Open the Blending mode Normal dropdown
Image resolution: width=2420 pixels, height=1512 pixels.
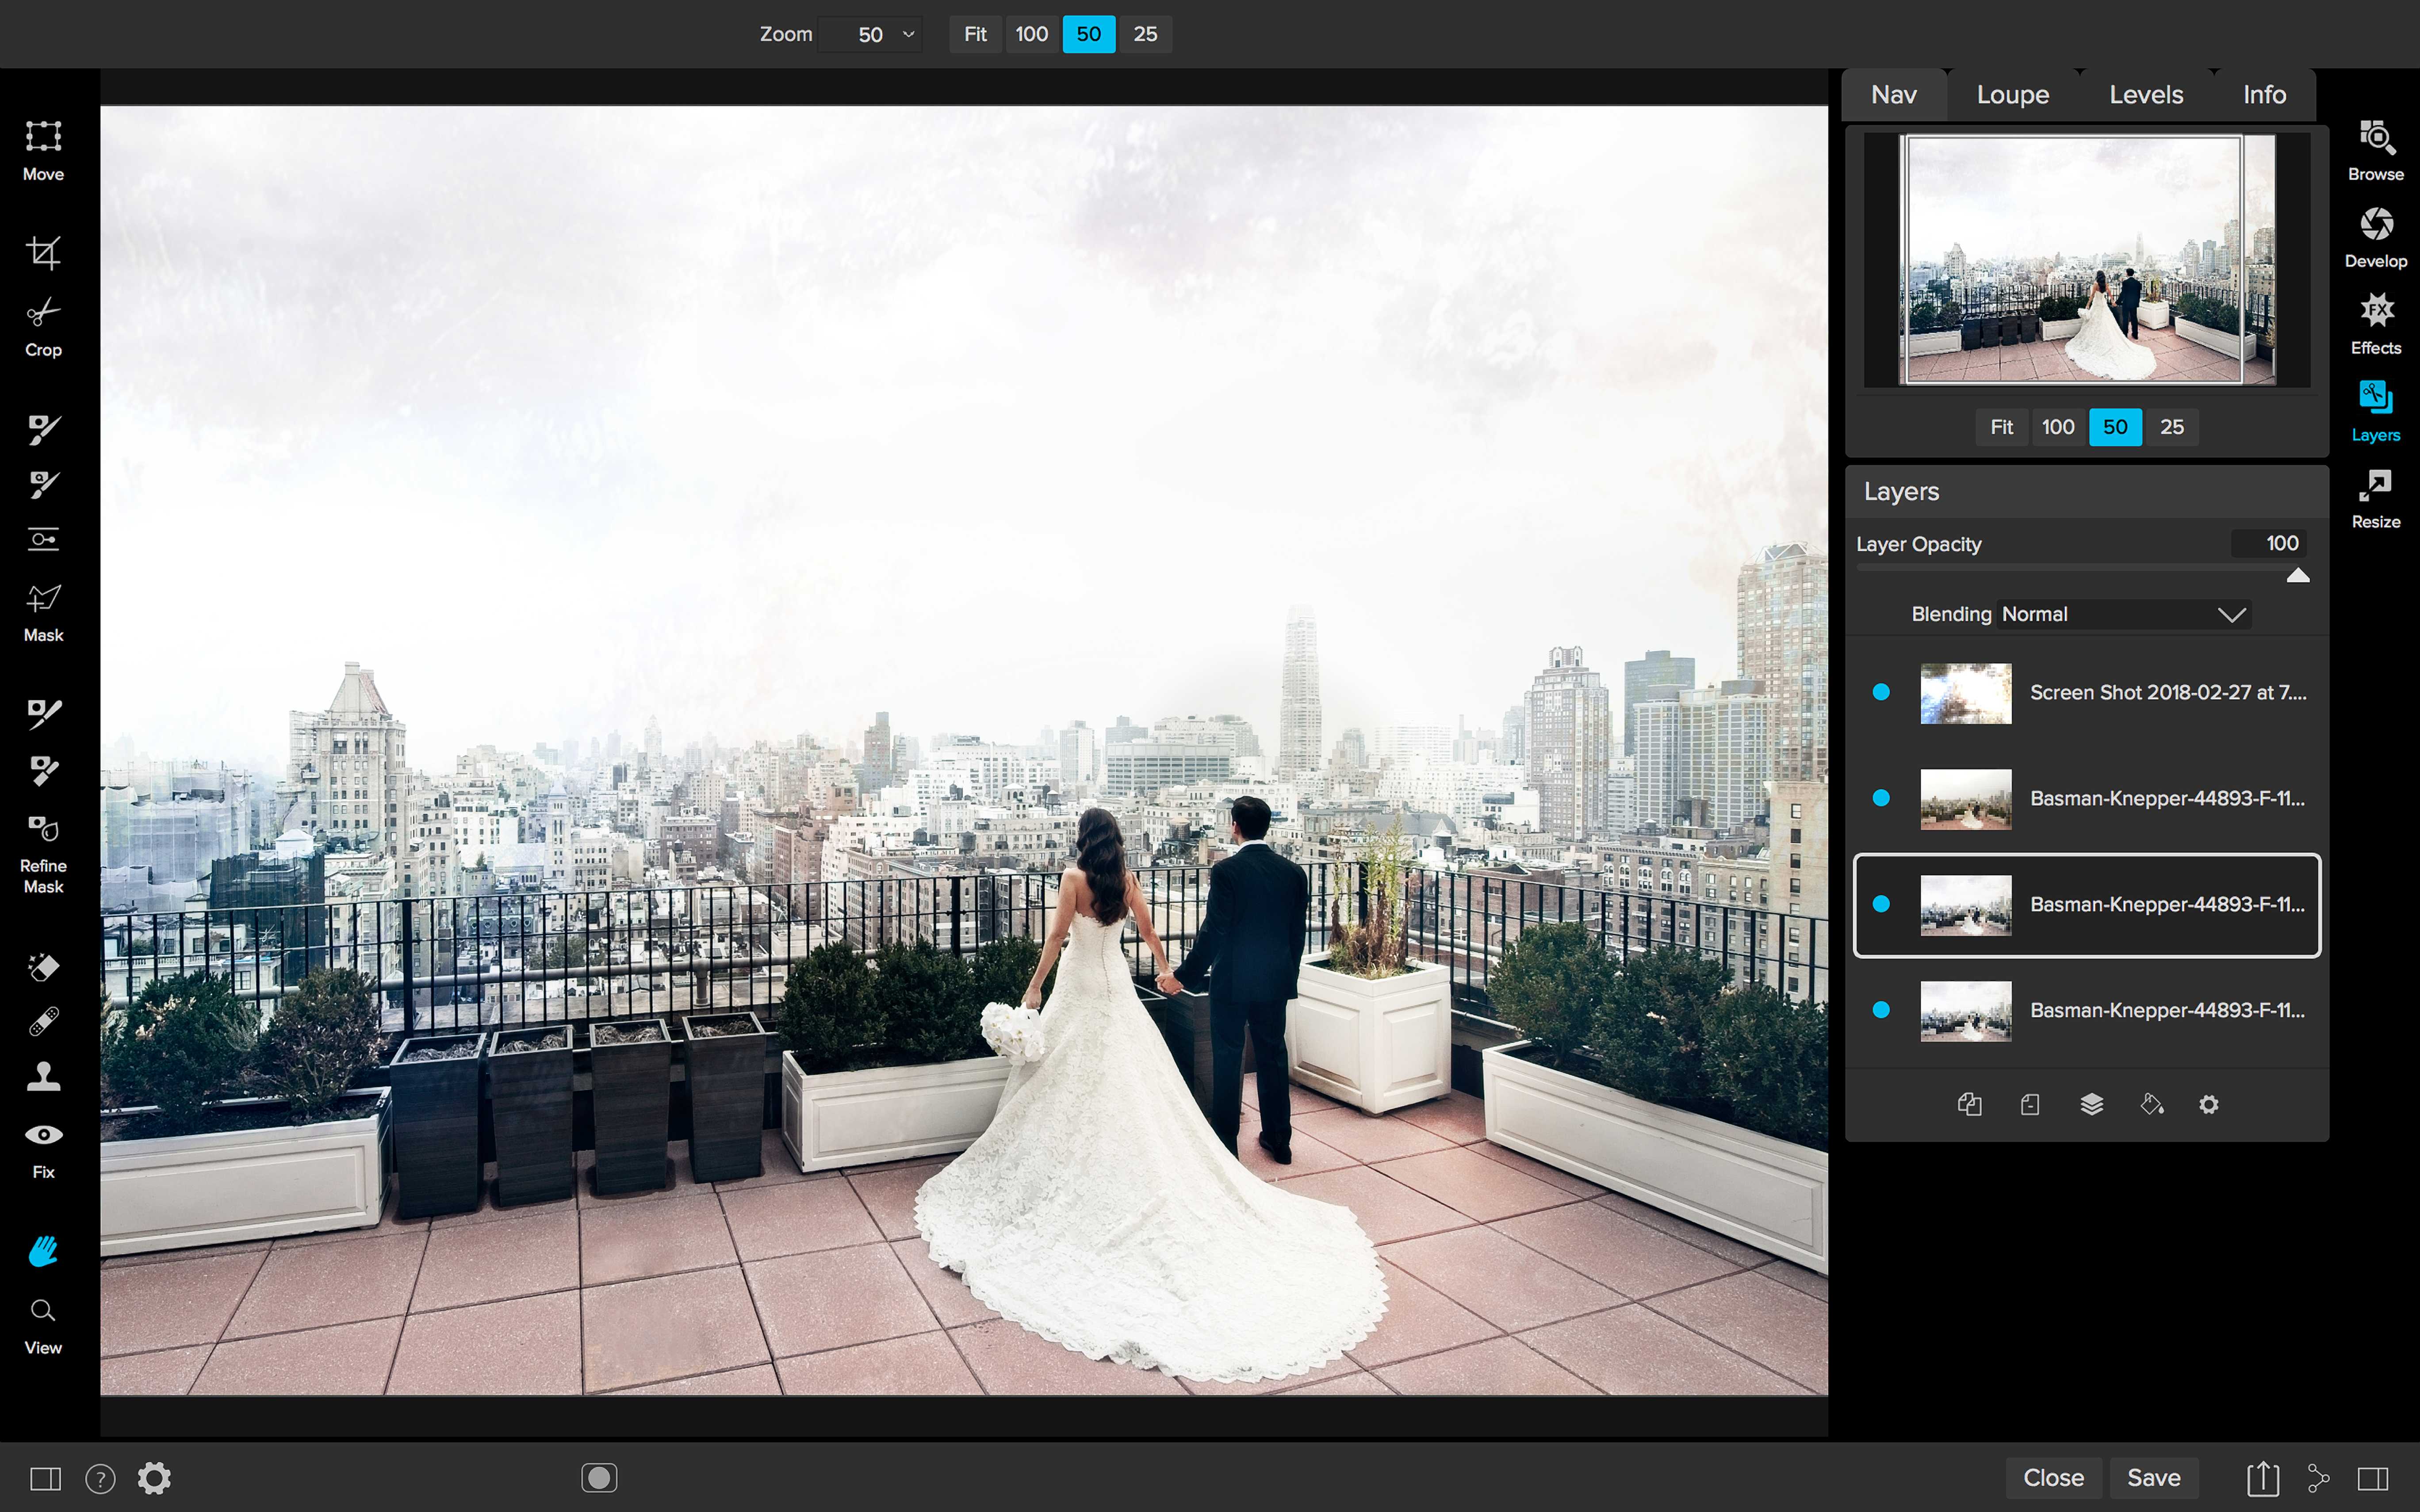coord(2124,614)
